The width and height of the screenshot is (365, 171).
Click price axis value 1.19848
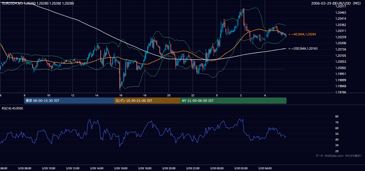341,86
